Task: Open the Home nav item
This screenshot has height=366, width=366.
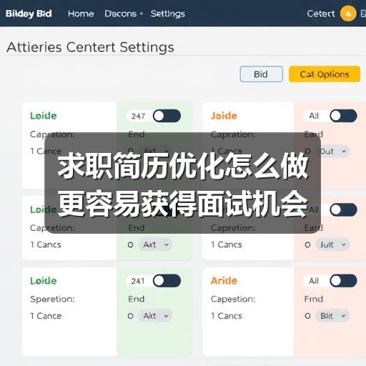Action: pos(81,14)
